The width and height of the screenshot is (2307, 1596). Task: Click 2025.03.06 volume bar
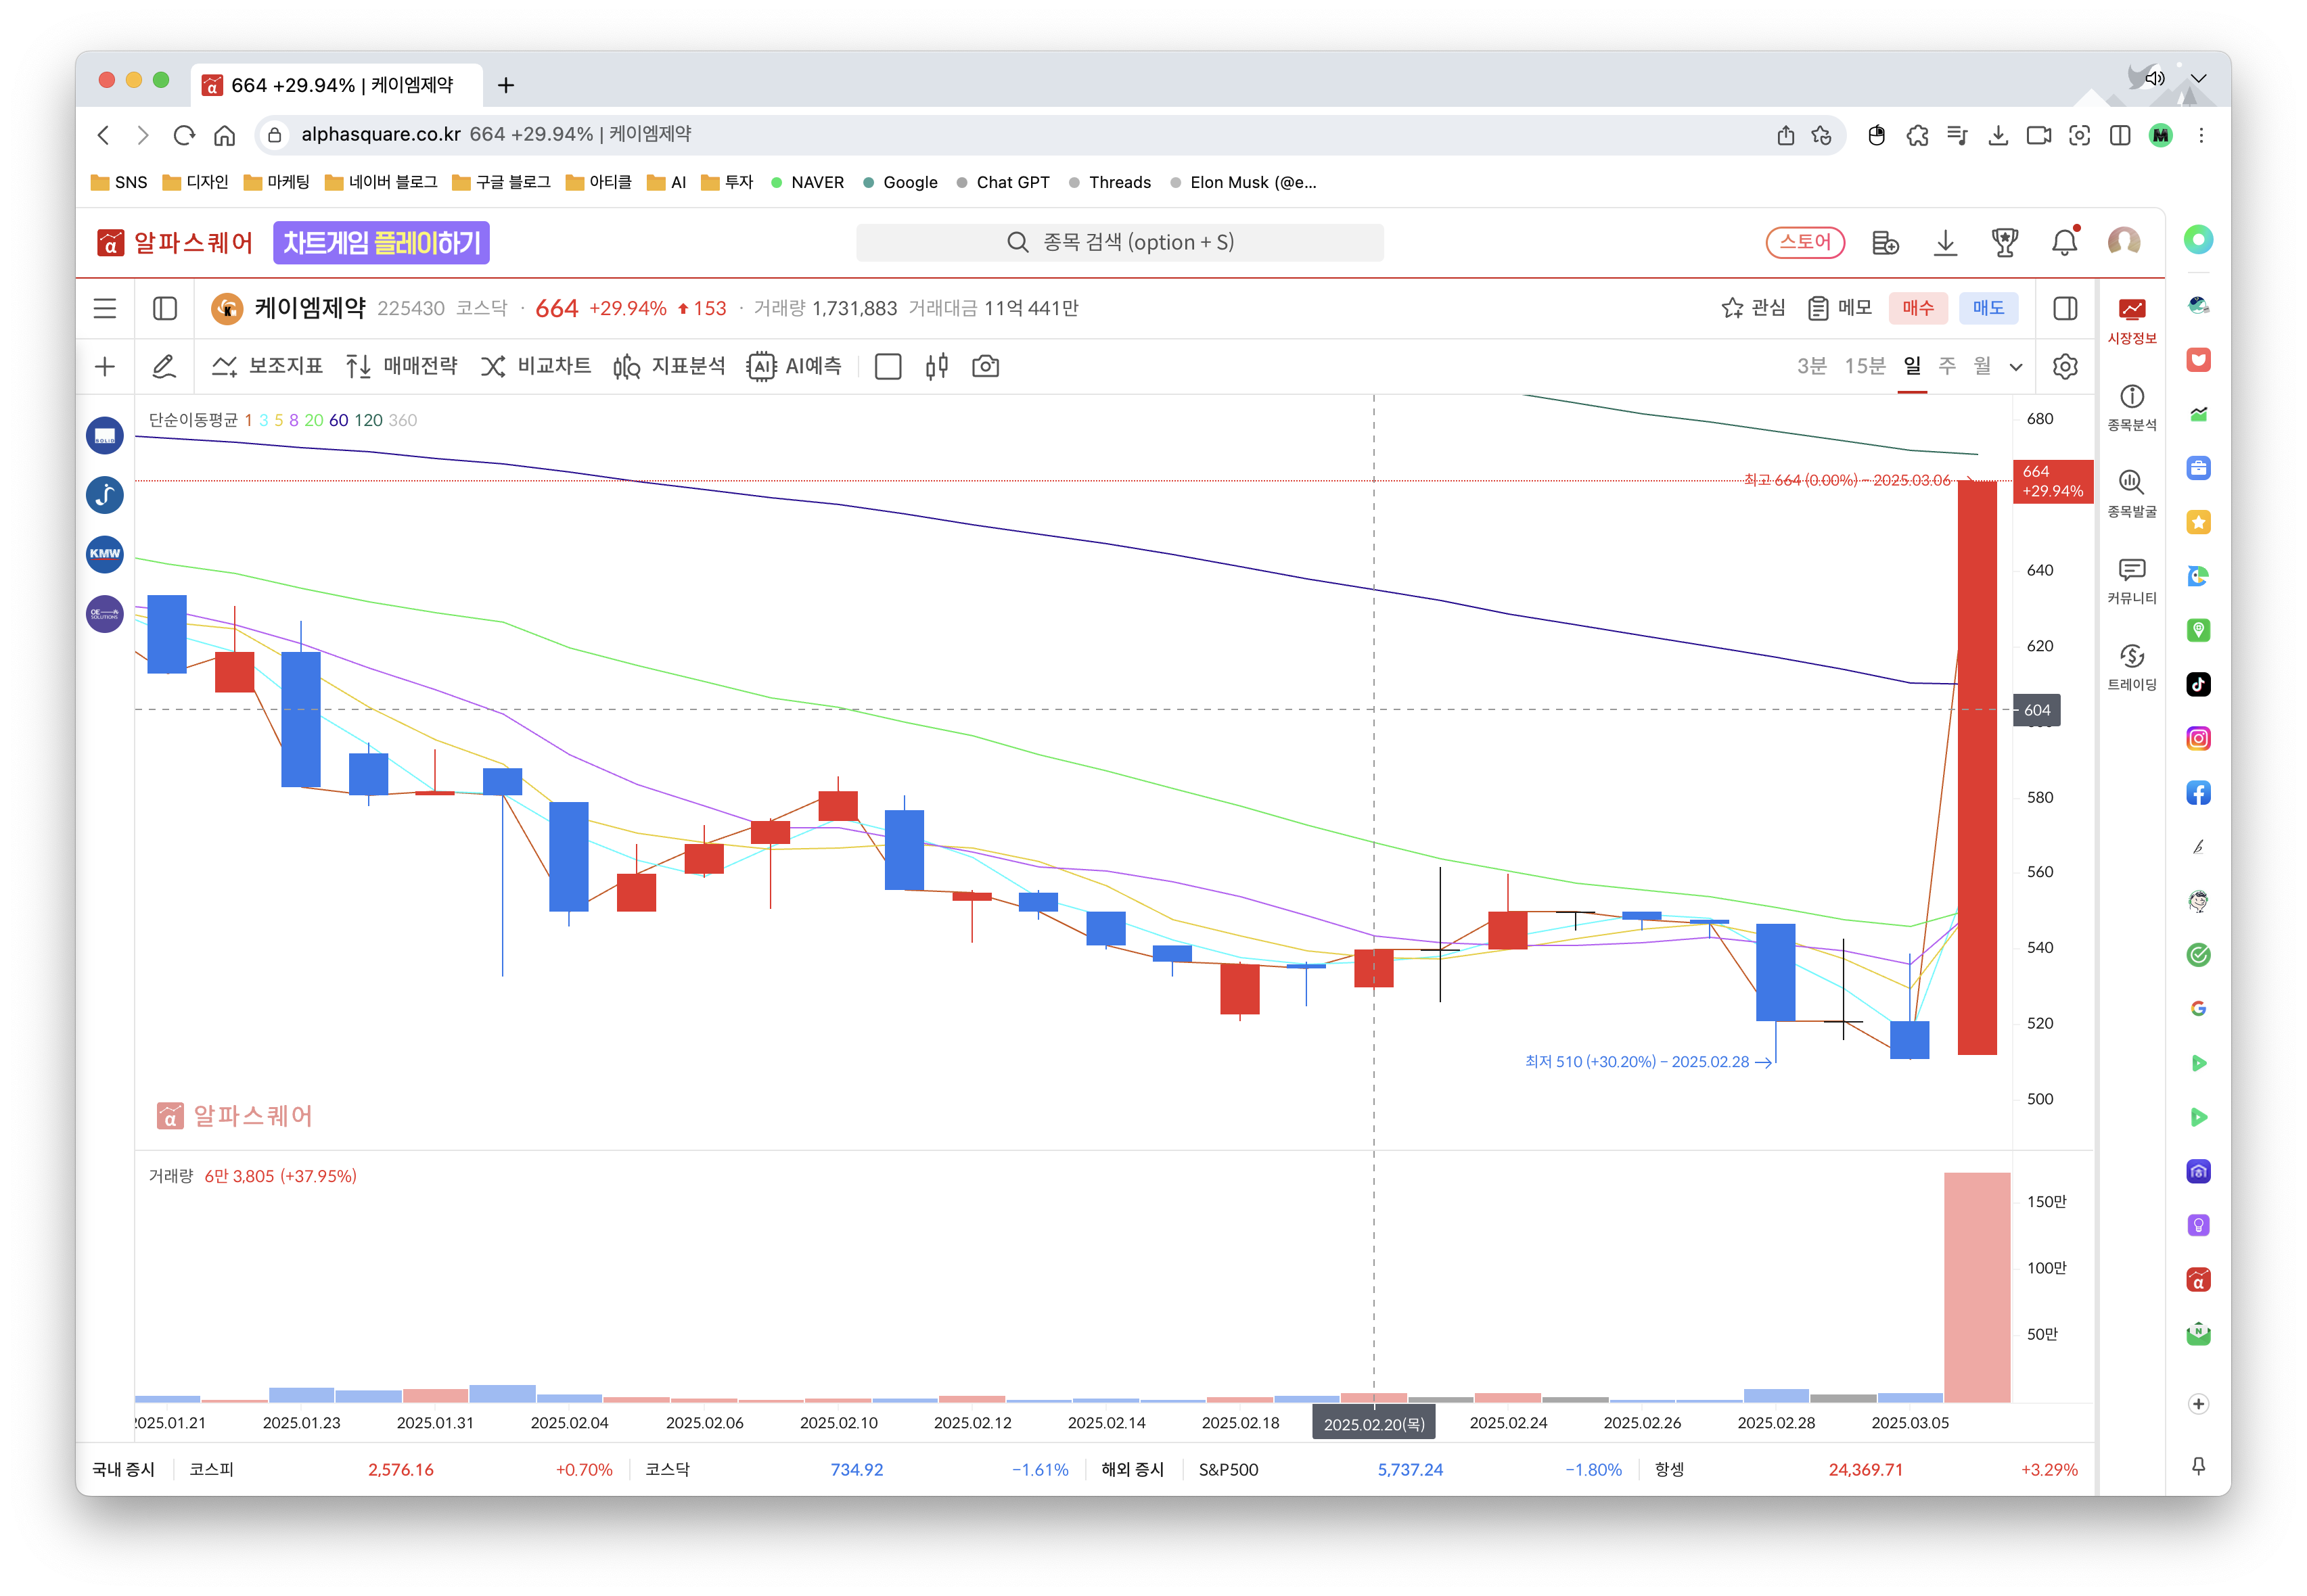tap(1977, 1288)
